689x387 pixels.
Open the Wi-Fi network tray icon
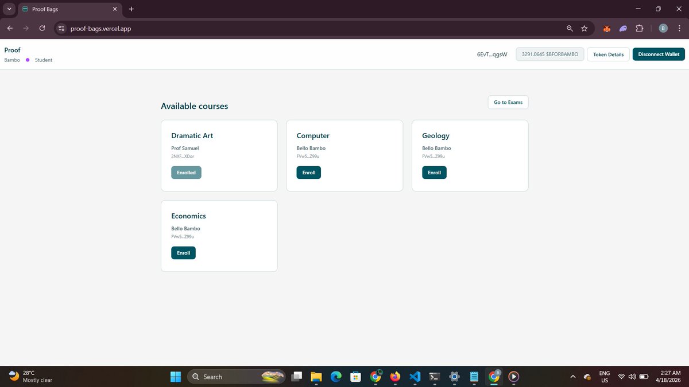[621, 377]
